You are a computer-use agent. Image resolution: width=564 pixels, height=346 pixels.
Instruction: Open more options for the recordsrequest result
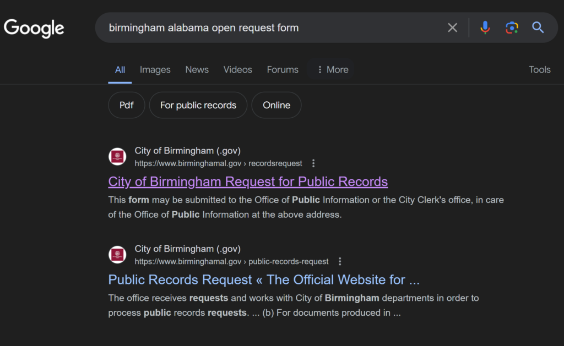(313, 163)
